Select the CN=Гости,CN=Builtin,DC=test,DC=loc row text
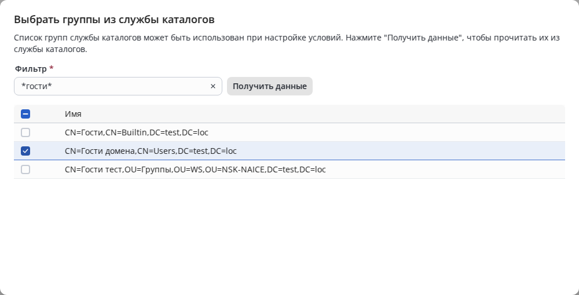This screenshot has width=579, height=295. coord(136,132)
